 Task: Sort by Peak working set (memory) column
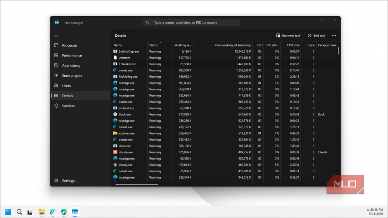223,45
